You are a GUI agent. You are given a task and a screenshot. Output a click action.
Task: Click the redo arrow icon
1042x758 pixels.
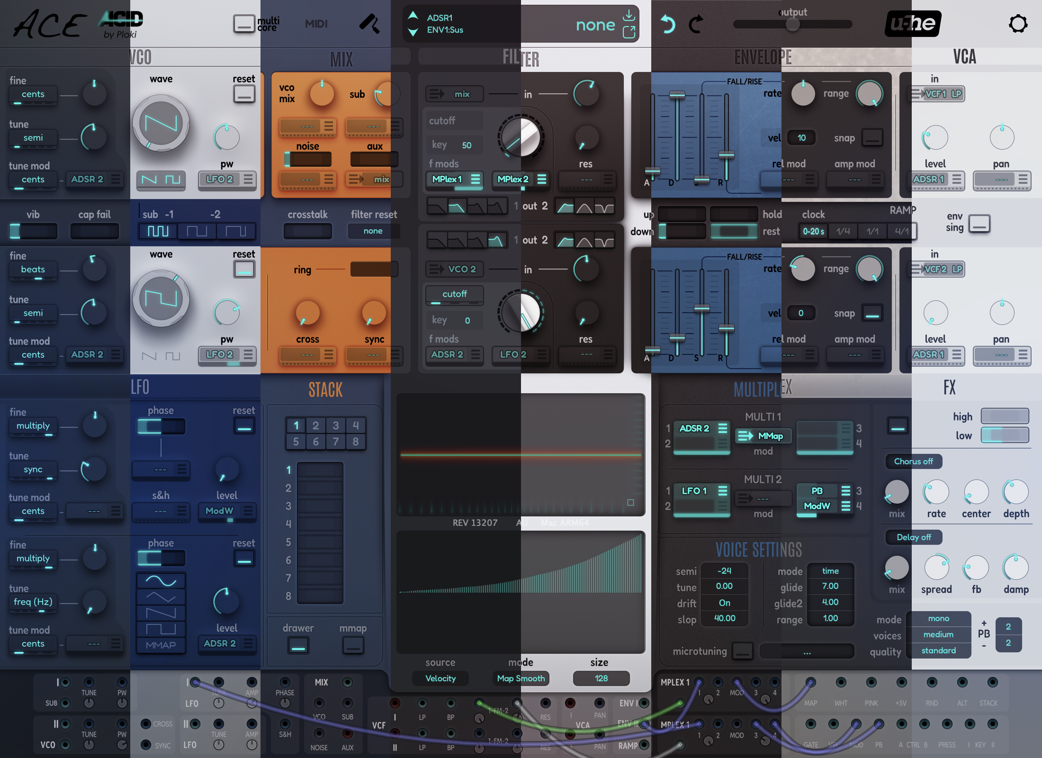coord(696,24)
